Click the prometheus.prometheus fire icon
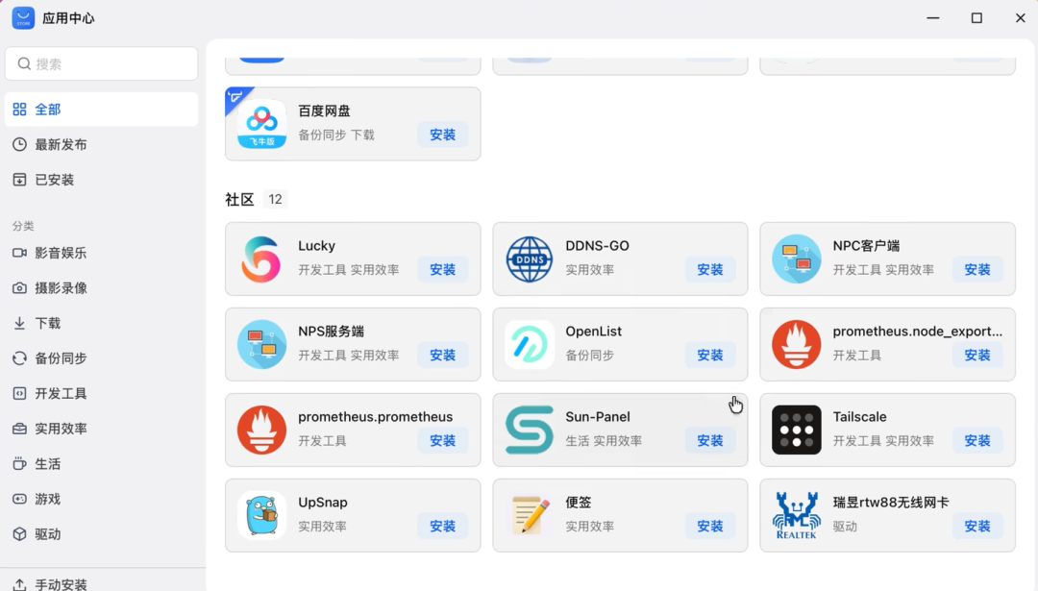 click(x=261, y=430)
